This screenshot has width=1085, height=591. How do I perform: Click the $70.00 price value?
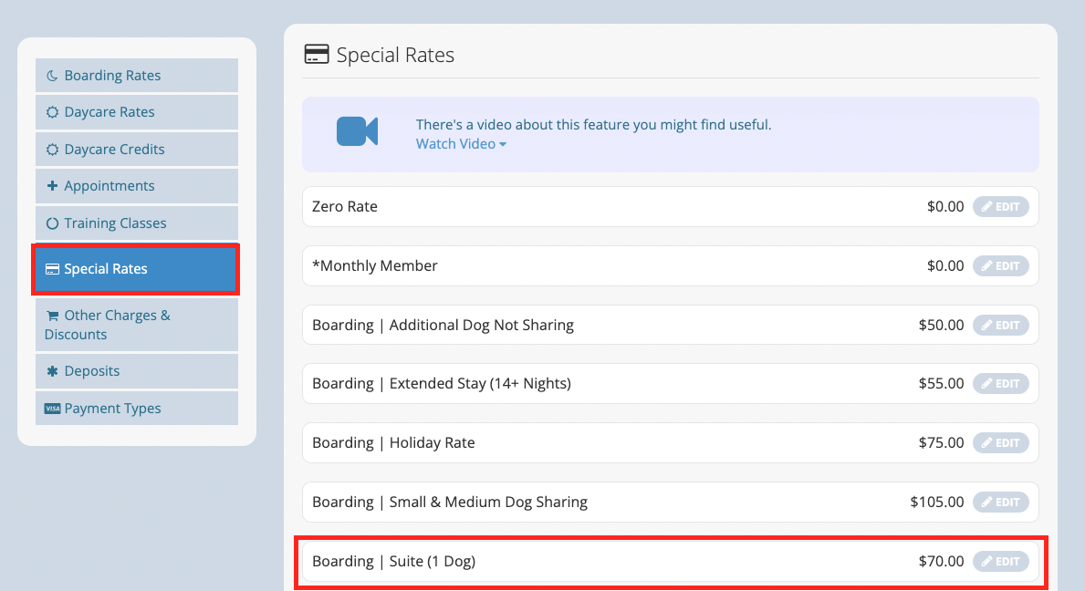pyautogui.click(x=941, y=561)
